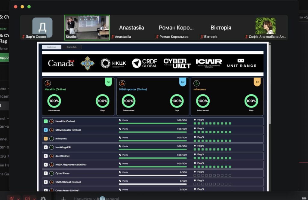Click Софія Анатоліївна profile photo
The image size is (308, 200).
[265, 26]
